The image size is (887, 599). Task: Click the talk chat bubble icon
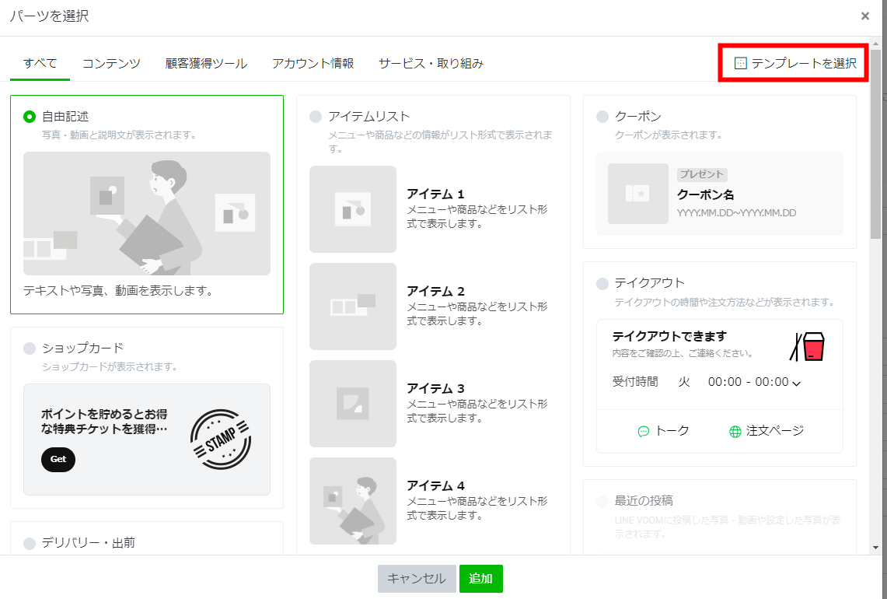644,432
